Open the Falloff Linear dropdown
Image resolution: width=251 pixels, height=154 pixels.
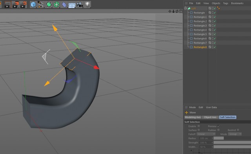[x=206, y=134]
